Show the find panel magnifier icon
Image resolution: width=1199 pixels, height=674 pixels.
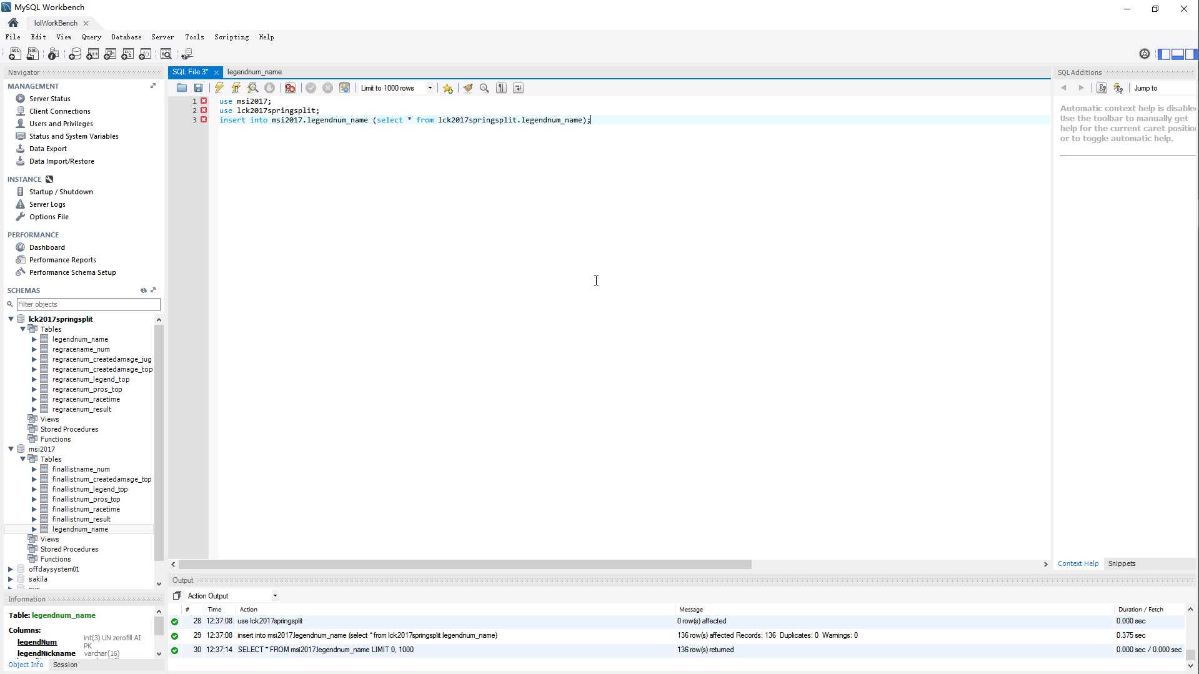484,88
